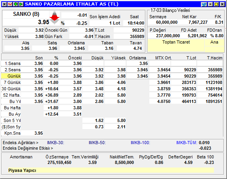This screenshot has height=179, width=227.
Task: Click the Toptan Ticaret sector field
Action: [x=176, y=45]
